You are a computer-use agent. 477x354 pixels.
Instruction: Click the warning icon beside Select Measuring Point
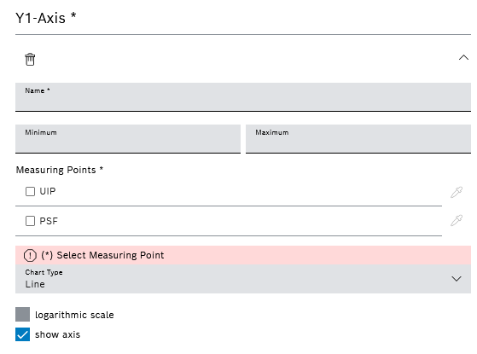30,255
